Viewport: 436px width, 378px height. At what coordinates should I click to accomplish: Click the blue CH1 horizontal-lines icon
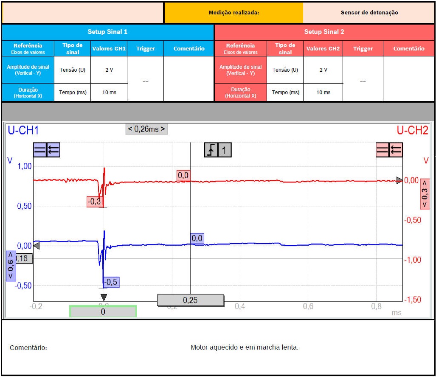click(x=40, y=150)
